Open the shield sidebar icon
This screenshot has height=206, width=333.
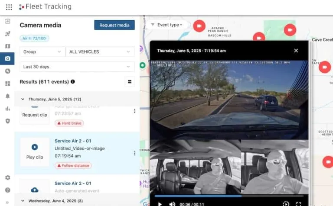[x=8, y=121]
